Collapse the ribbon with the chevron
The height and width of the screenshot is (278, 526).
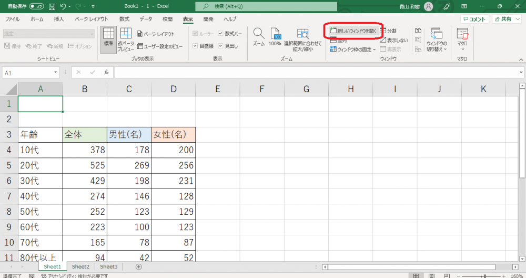point(521,59)
